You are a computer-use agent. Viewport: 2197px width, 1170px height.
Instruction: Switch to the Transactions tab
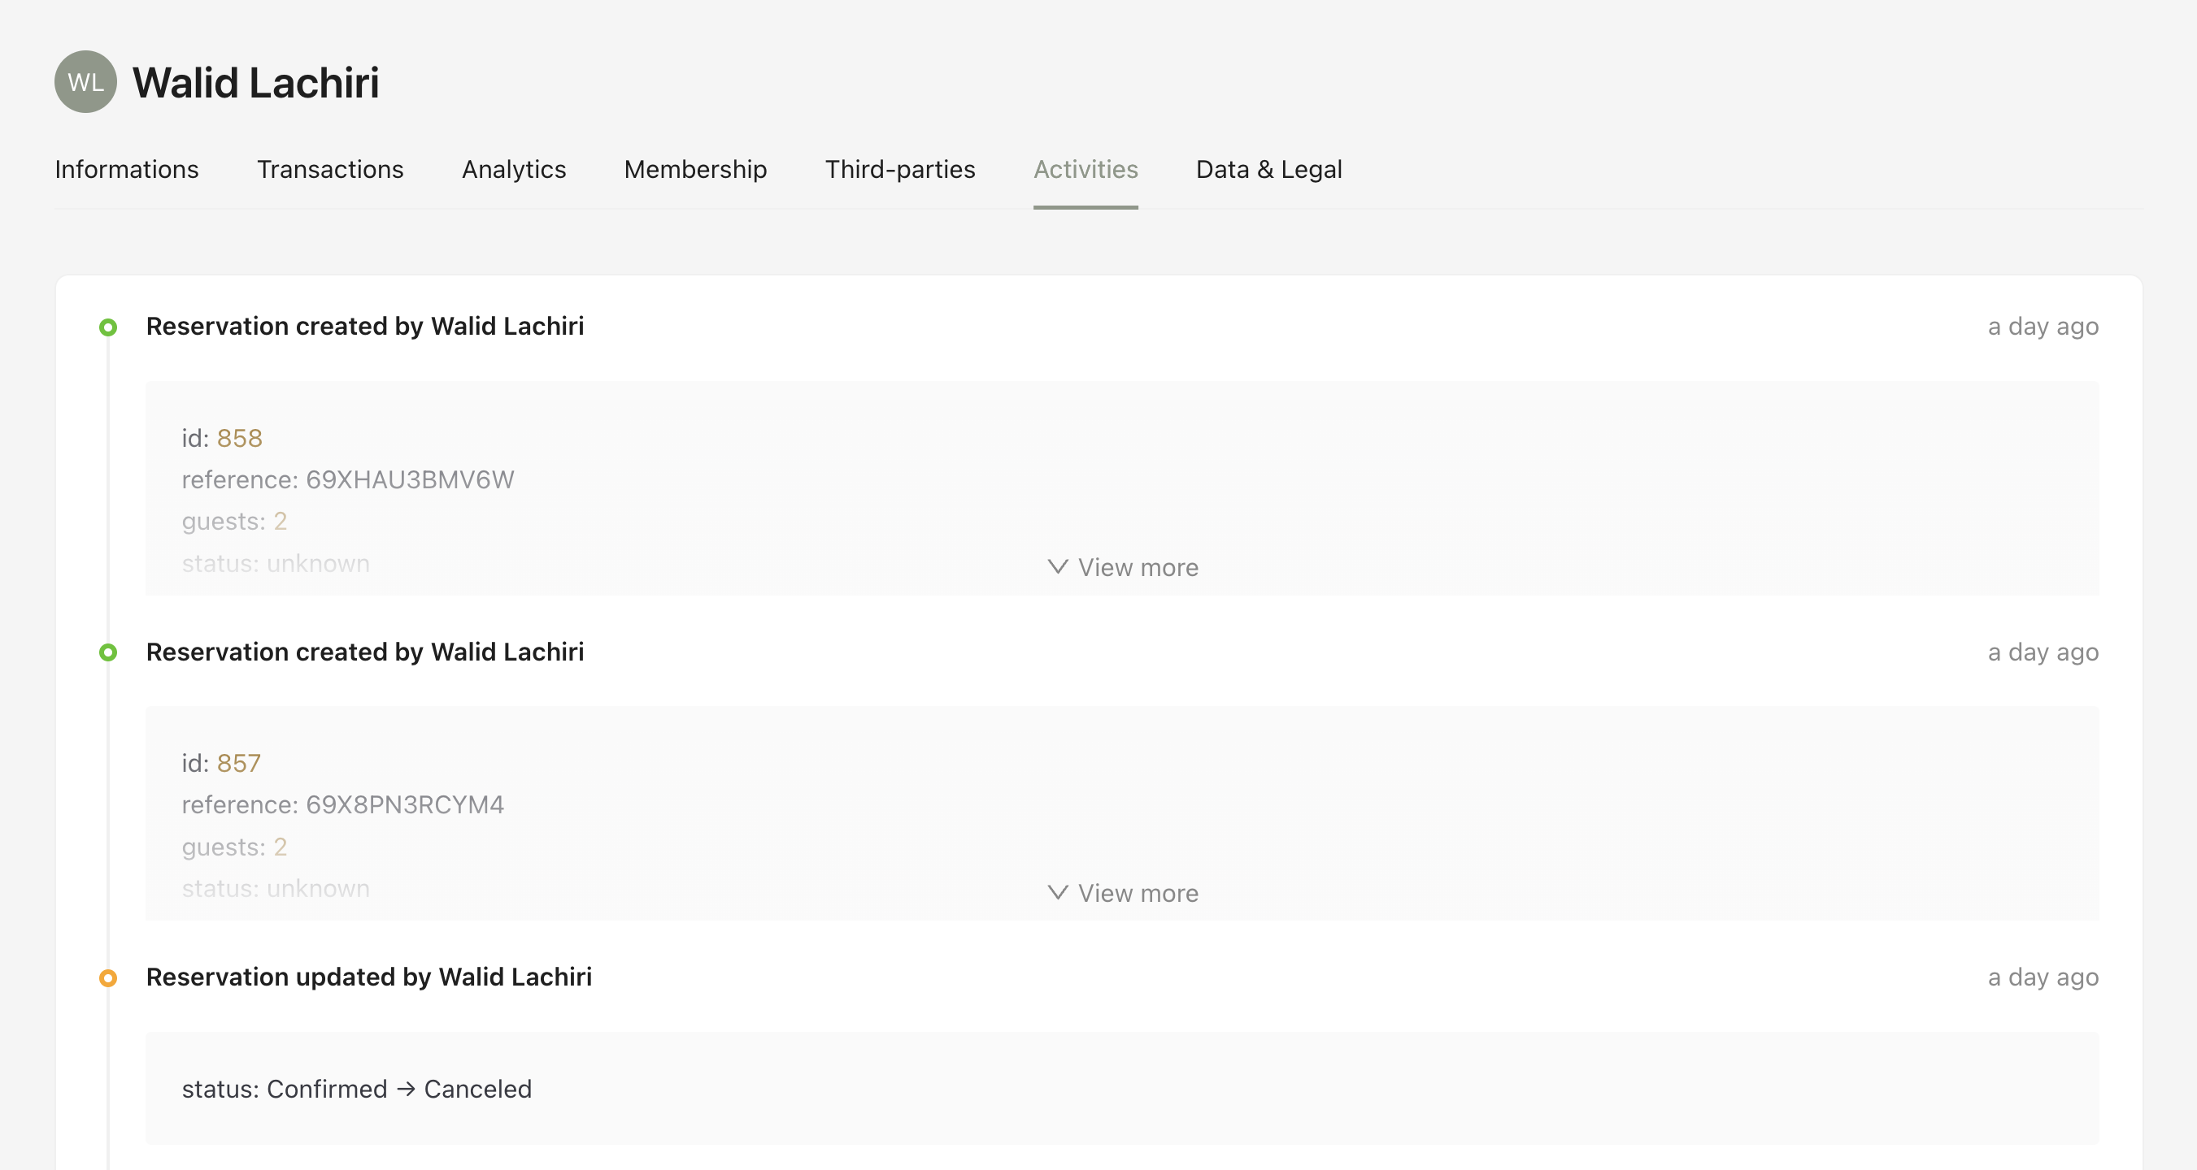(330, 170)
